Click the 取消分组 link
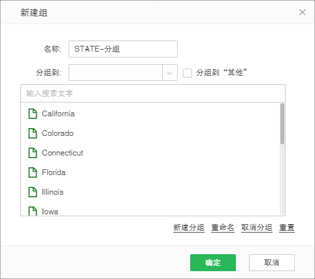 257,227
